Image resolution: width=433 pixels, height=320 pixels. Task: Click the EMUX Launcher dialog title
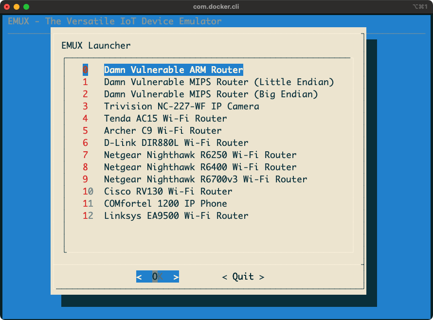tap(95, 46)
